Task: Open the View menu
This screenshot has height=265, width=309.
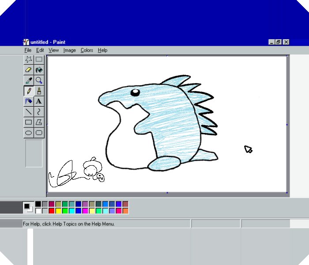Action: [x=53, y=50]
